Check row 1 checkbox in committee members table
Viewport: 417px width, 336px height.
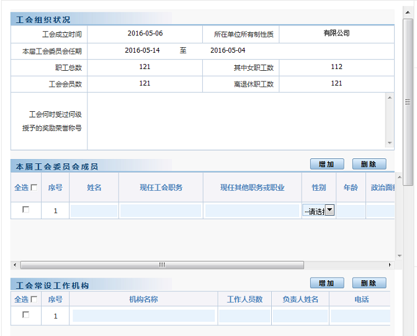26,209
